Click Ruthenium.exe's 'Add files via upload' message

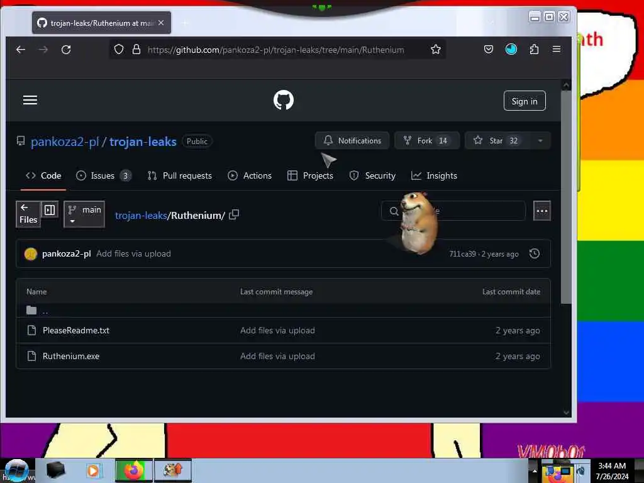click(277, 357)
